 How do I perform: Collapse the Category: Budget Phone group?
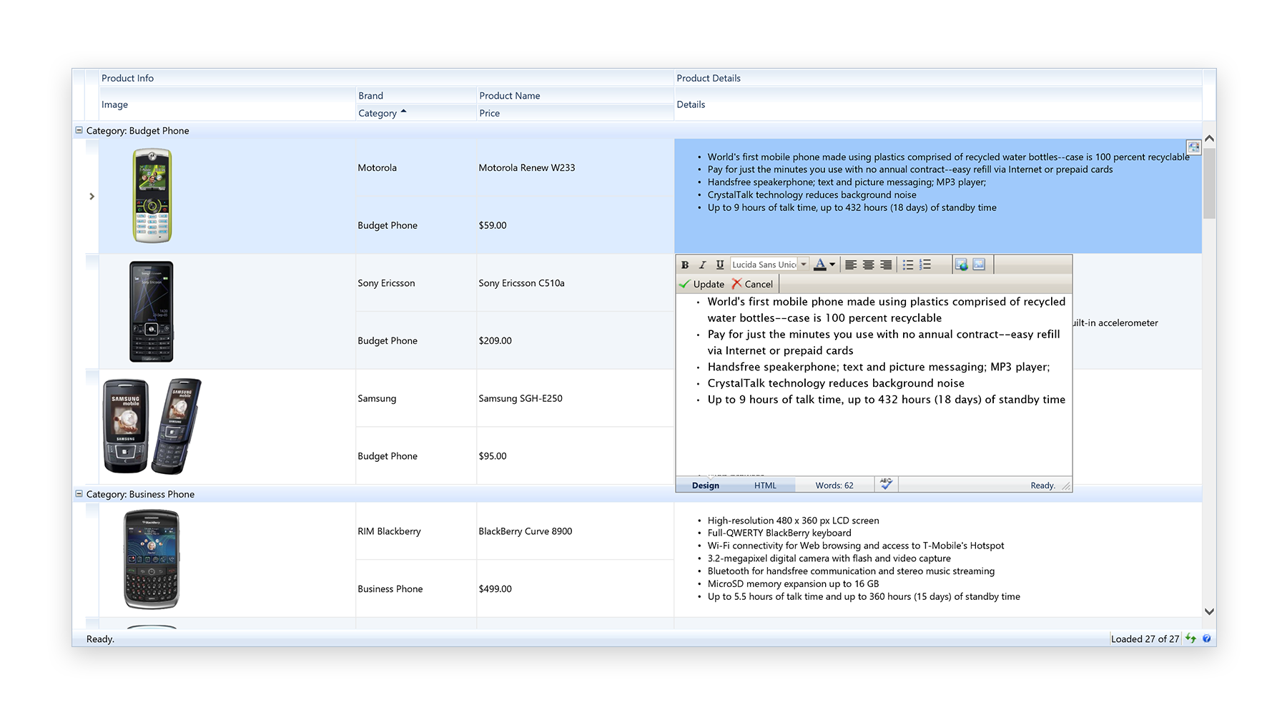click(79, 130)
